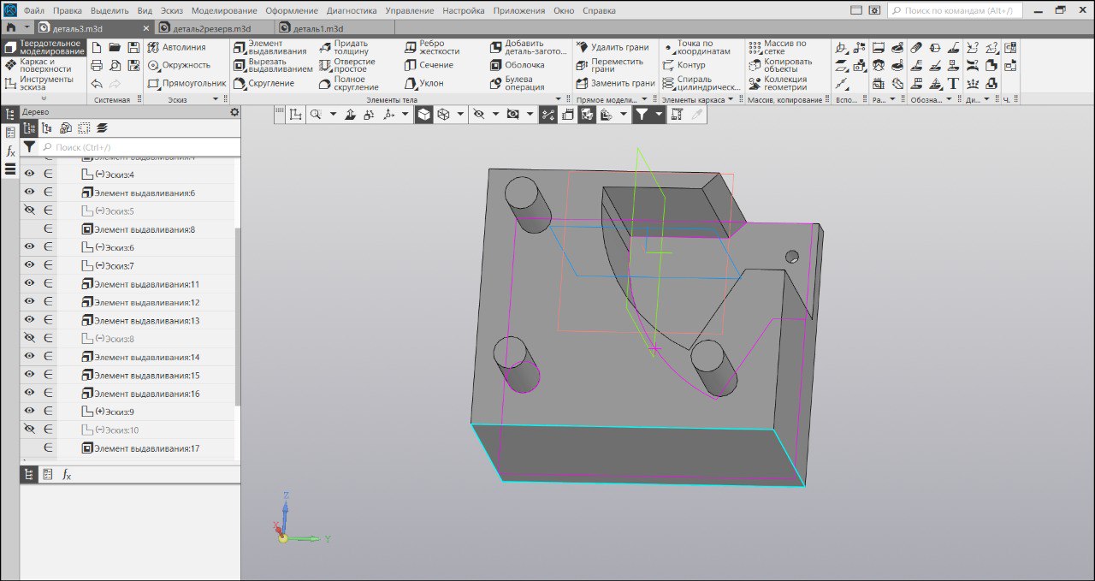
Task: Select Массив по сетке tool
Action: (777, 47)
